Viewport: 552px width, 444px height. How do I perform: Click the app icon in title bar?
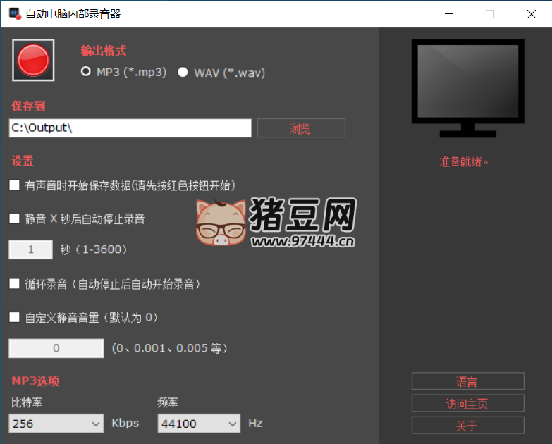[13, 13]
